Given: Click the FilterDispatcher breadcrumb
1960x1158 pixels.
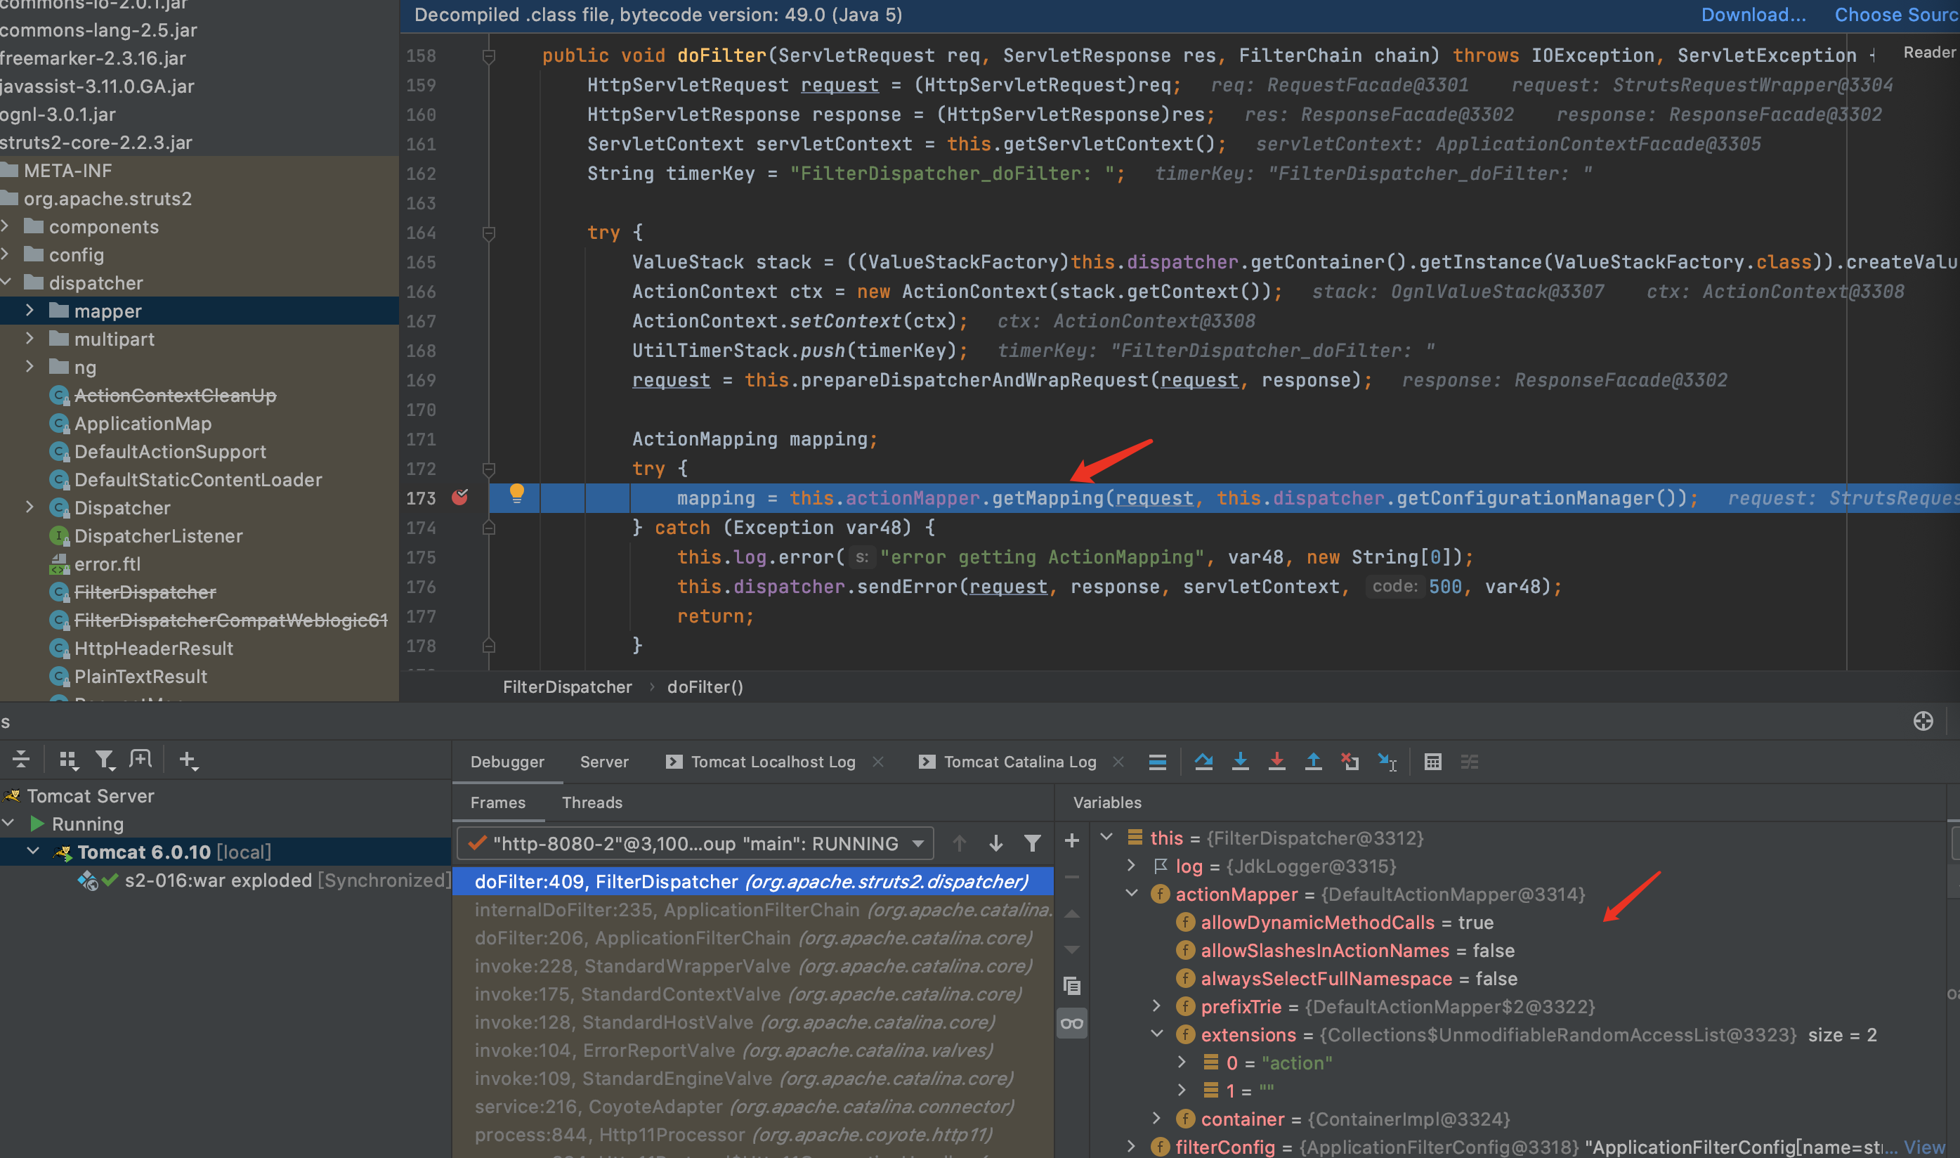Looking at the screenshot, I should (567, 687).
